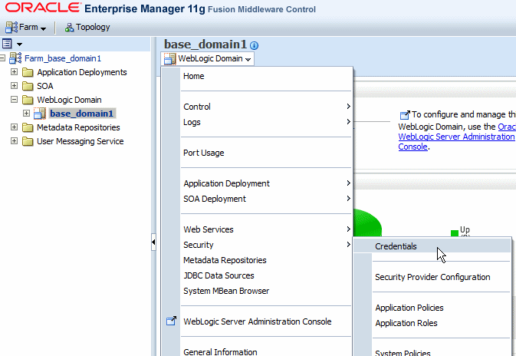Click the WebLogic Domain menu icon
This screenshot has width=516, height=356.
tap(169, 59)
